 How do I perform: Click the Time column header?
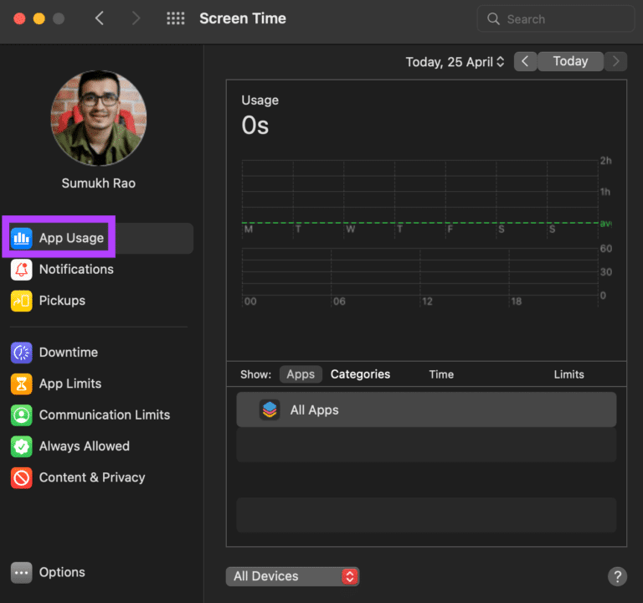(441, 374)
